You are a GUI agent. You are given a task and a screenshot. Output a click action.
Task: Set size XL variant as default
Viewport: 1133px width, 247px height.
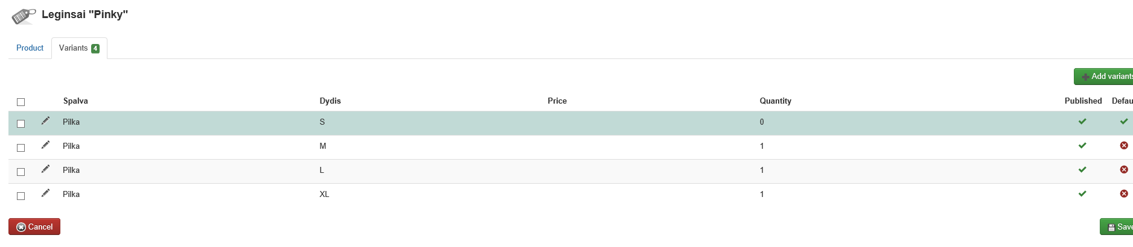point(1124,194)
